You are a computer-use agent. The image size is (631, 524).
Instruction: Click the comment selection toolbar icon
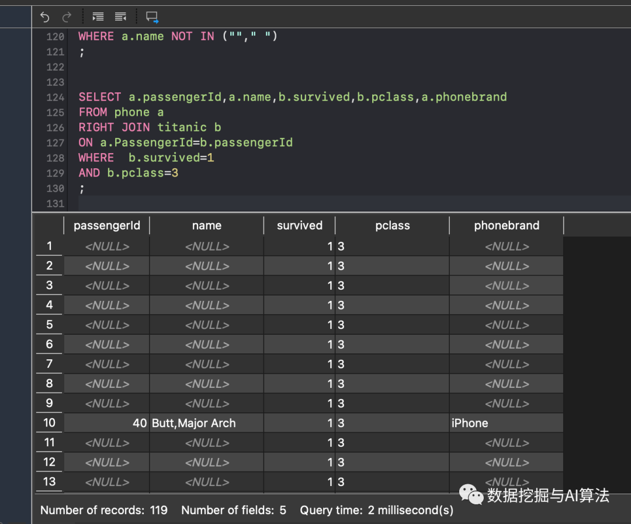pyautogui.click(x=152, y=18)
